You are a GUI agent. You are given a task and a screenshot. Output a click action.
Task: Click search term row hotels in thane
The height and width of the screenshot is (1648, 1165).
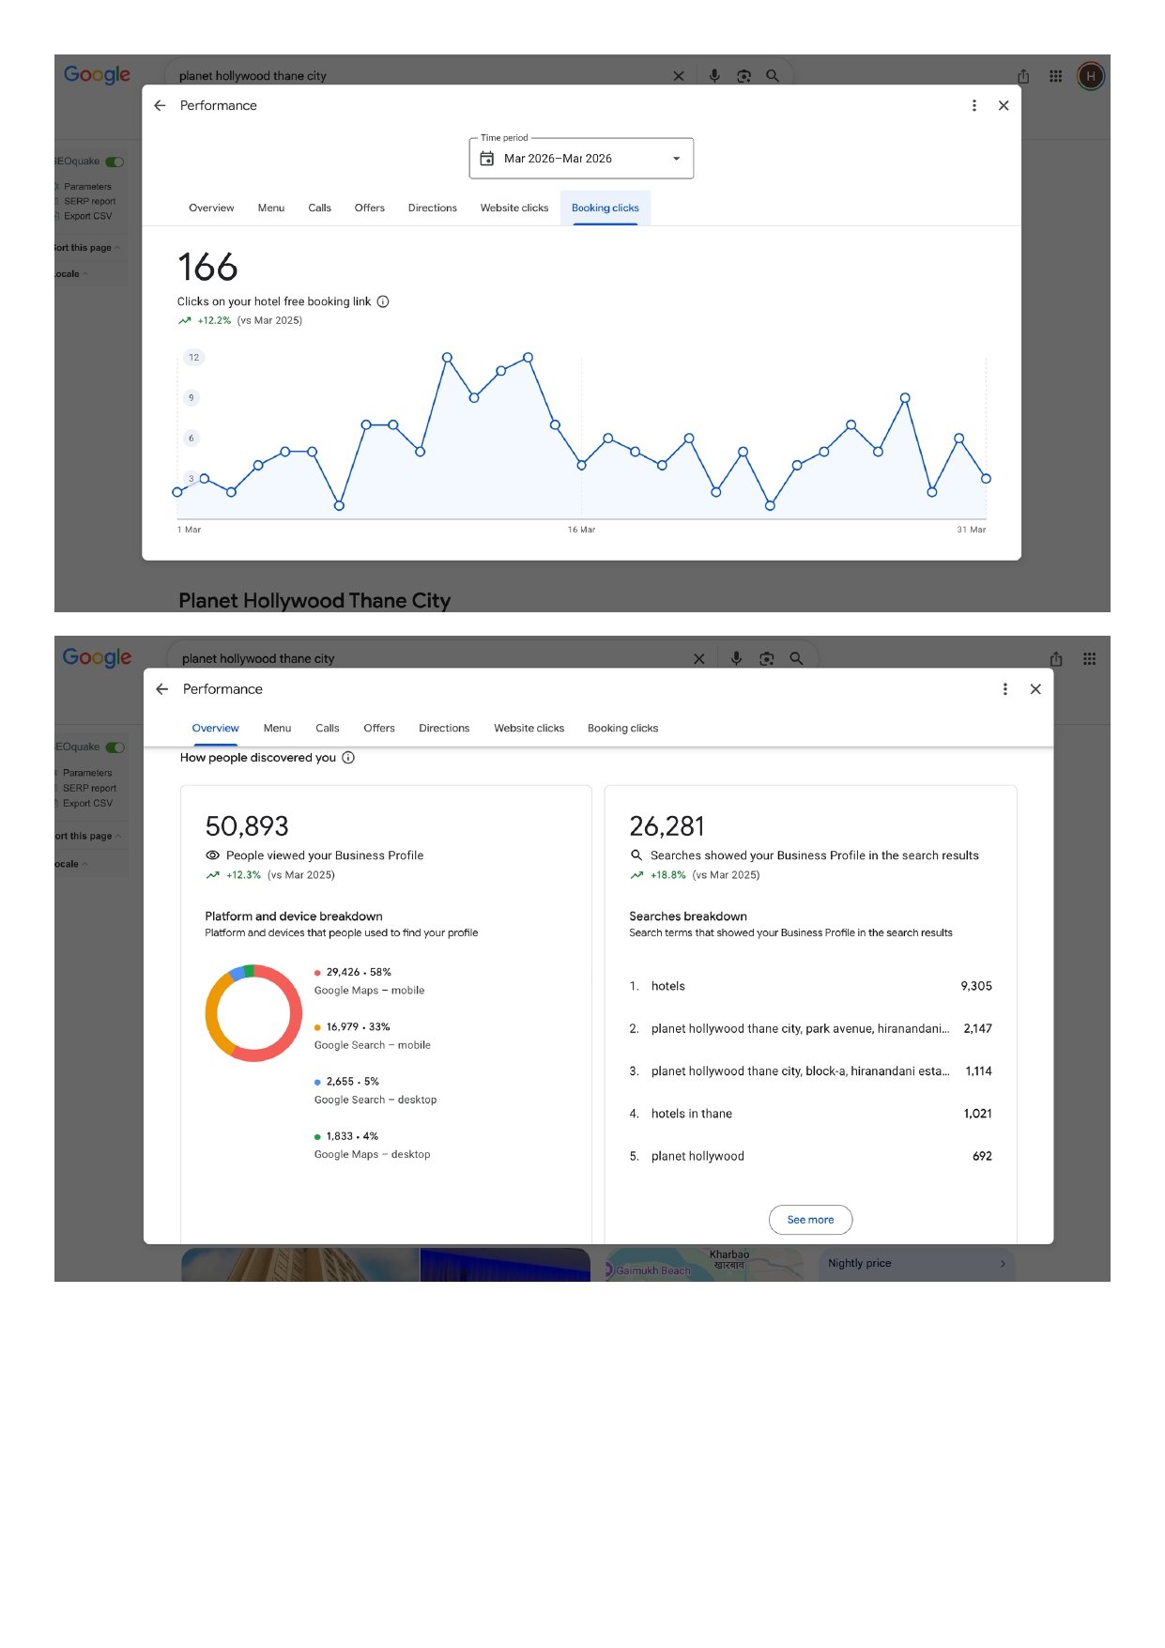[x=810, y=1114]
